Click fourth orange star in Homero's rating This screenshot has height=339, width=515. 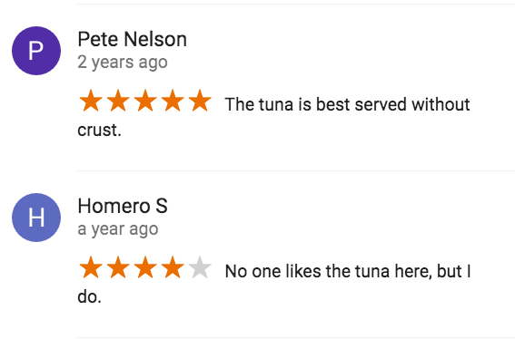pyautogui.click(x=173, y=268)
